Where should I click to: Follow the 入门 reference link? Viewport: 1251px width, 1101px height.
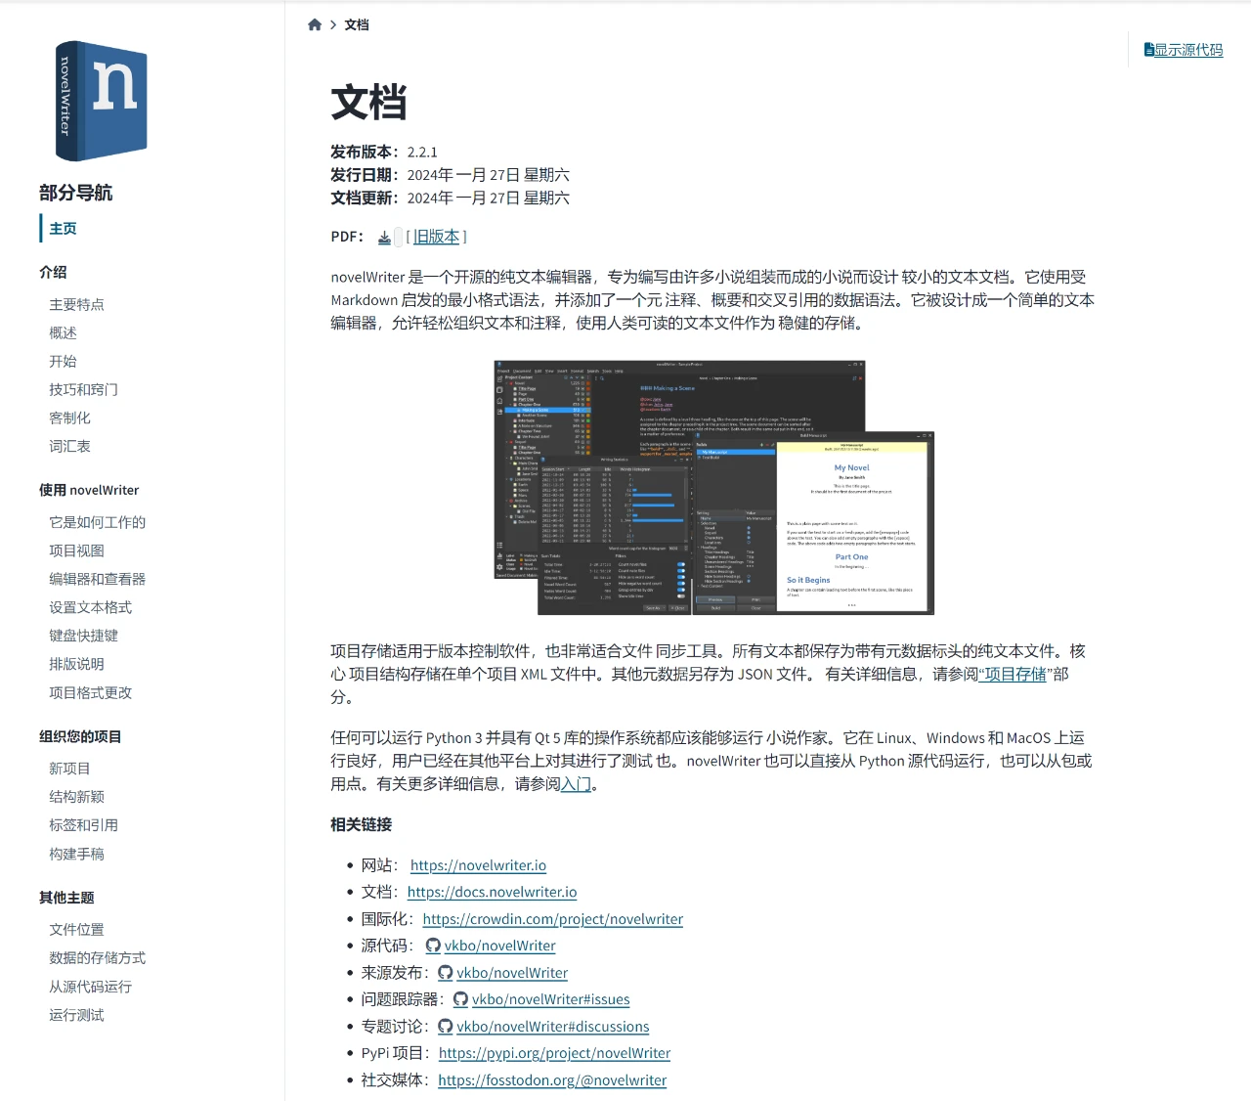pos(577,784)
